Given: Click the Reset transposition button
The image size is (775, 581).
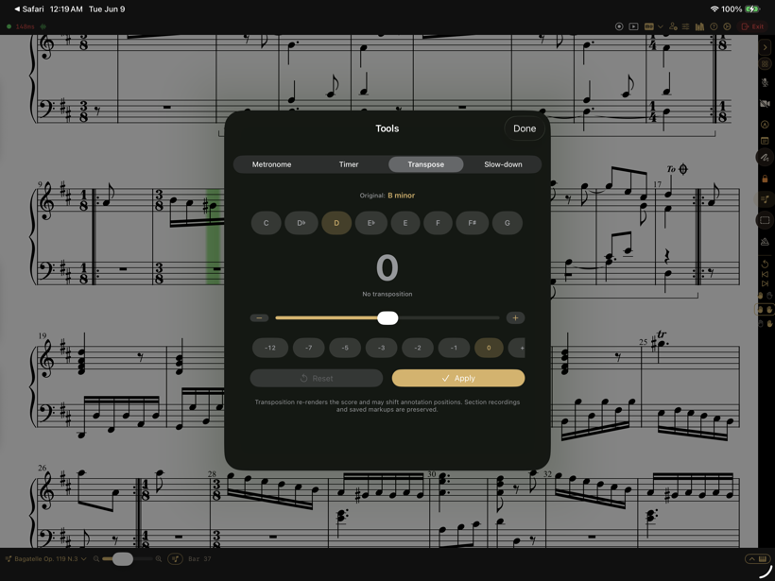Looking at the screenshot, I should (x=317, y=379).
